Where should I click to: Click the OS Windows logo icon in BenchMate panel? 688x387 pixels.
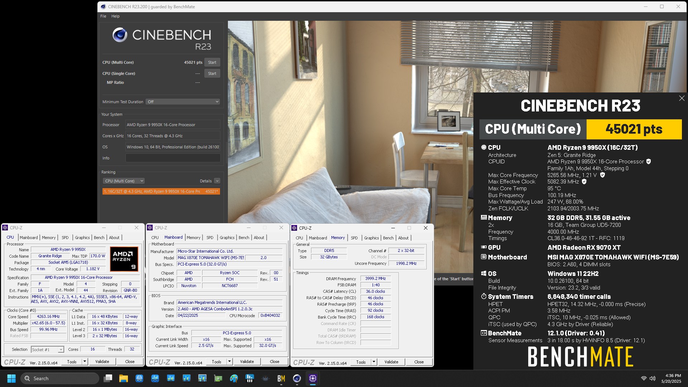tap(484, 273)
